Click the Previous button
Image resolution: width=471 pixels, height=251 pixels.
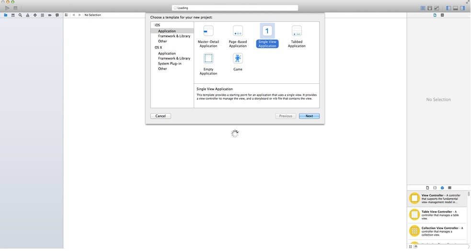click(x=286, y=116)
